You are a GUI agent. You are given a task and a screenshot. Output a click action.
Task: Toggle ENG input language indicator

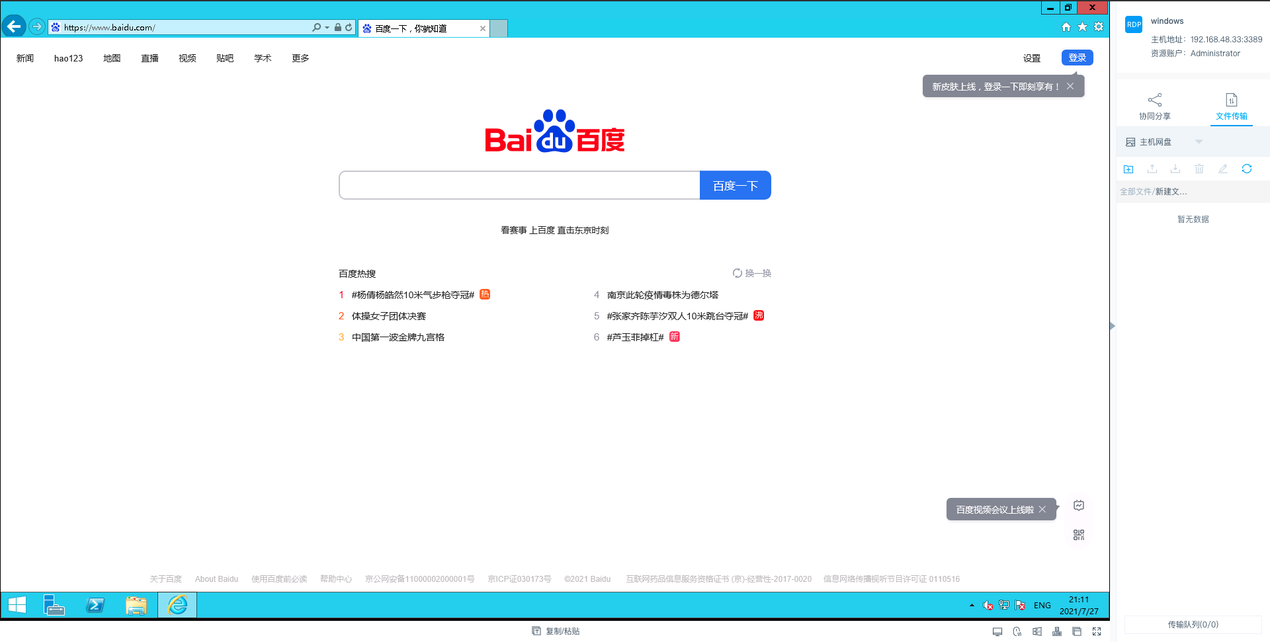coord(1042,605)
